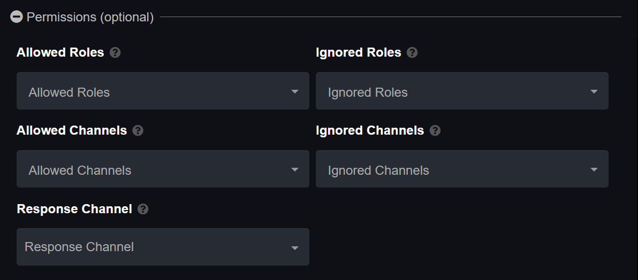Click the Ignored Channels help icon
This screenshot has height=280, width=638.
coord(435,130)
